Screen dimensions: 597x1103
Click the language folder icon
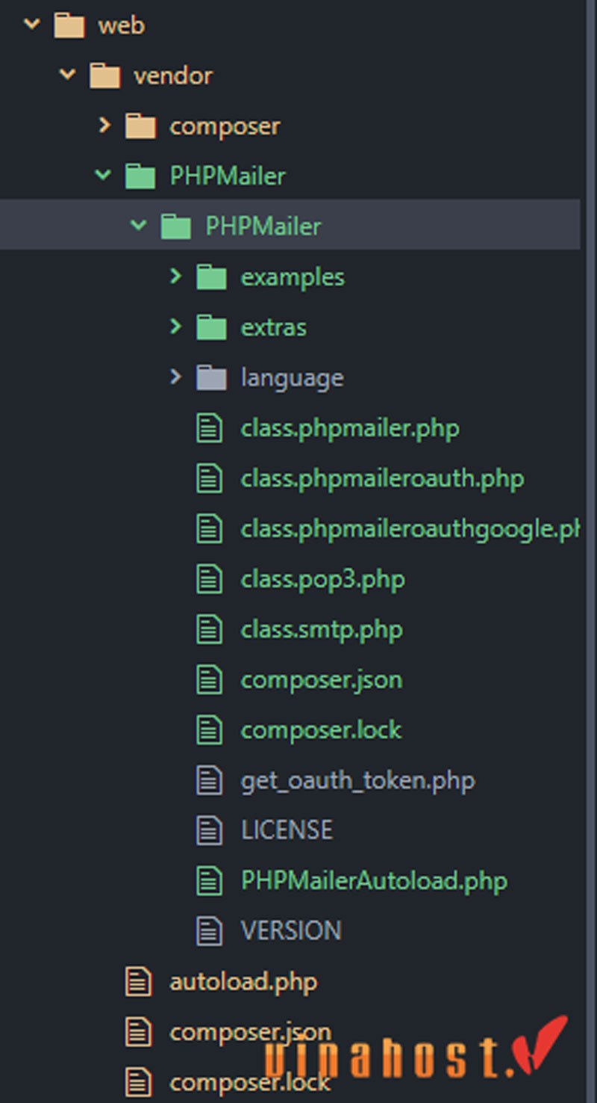click(213, 377)
